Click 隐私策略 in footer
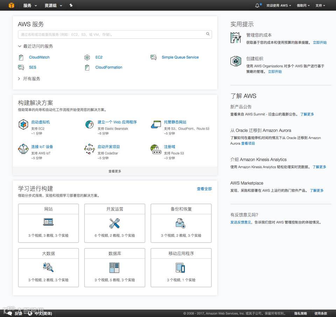The width and height of the screenshot is (336, 317). (300, 314)
